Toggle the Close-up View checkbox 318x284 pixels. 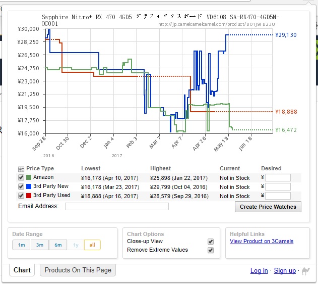click(211, 242)
